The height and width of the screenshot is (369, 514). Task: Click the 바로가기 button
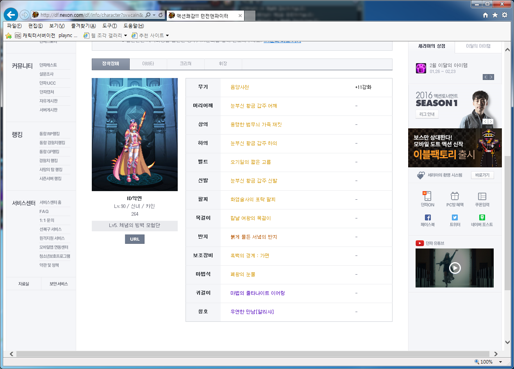point(482,175)
